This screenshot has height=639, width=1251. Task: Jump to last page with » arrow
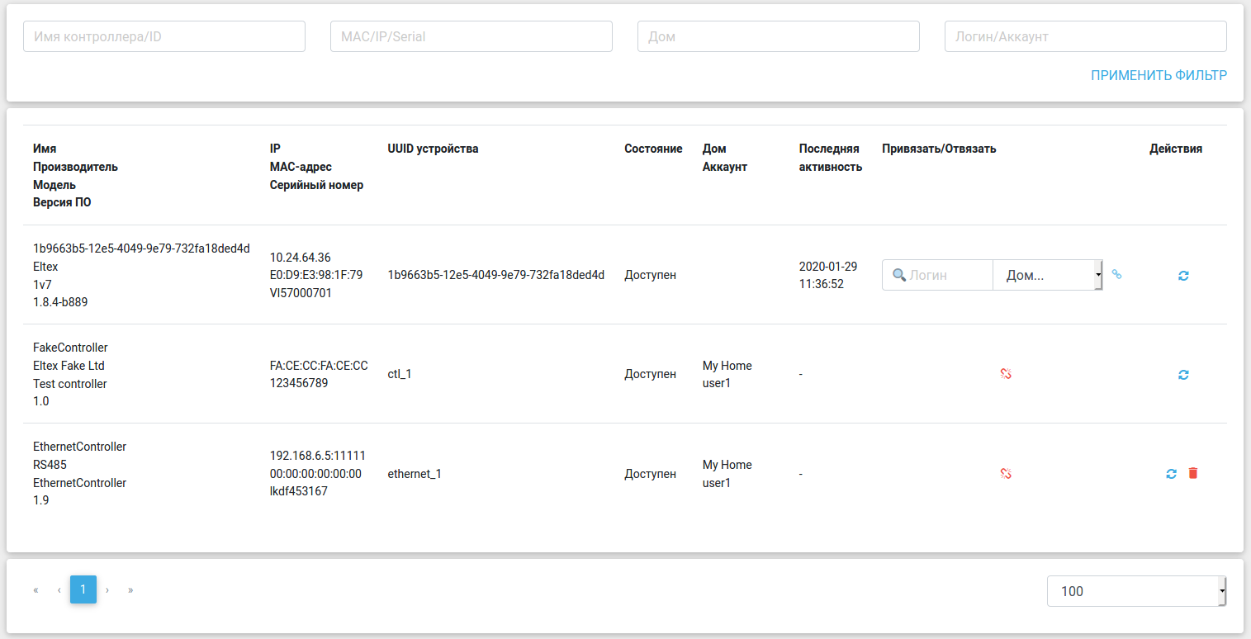(x=130, y=590)
